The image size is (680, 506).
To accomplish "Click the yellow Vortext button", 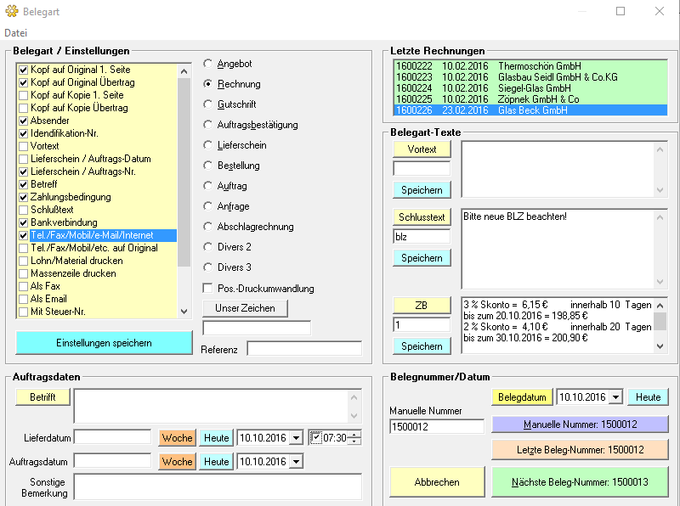I will 422,149.
